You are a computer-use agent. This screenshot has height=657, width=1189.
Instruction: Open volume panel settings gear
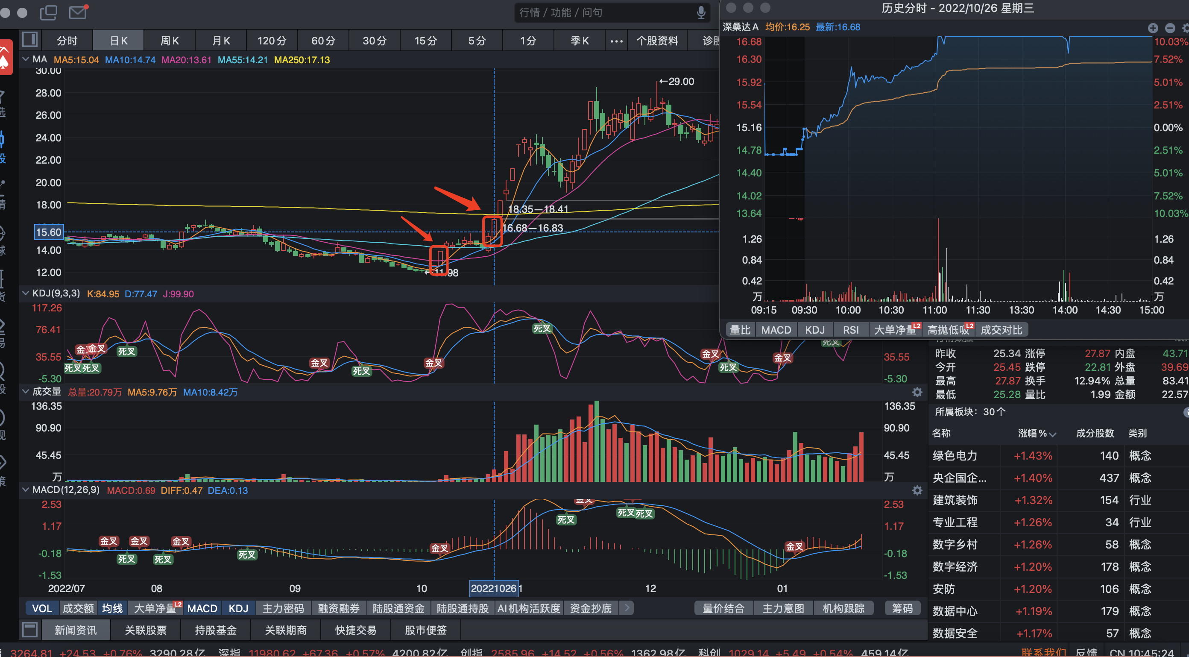(917, 392)
